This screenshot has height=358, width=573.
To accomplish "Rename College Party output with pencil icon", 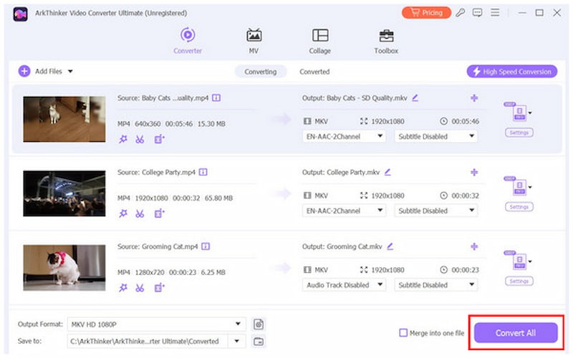I will tap(387, 172).
